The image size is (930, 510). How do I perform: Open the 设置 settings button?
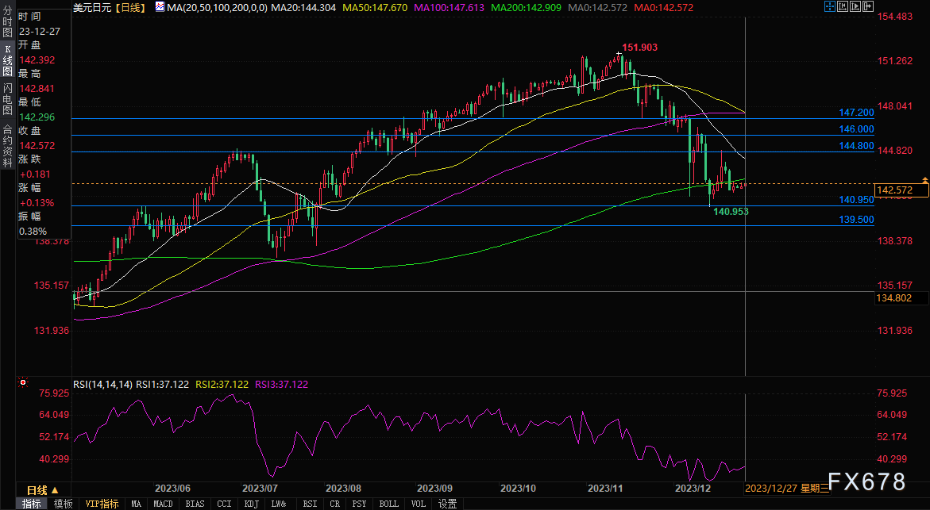[x=447, y=504]
